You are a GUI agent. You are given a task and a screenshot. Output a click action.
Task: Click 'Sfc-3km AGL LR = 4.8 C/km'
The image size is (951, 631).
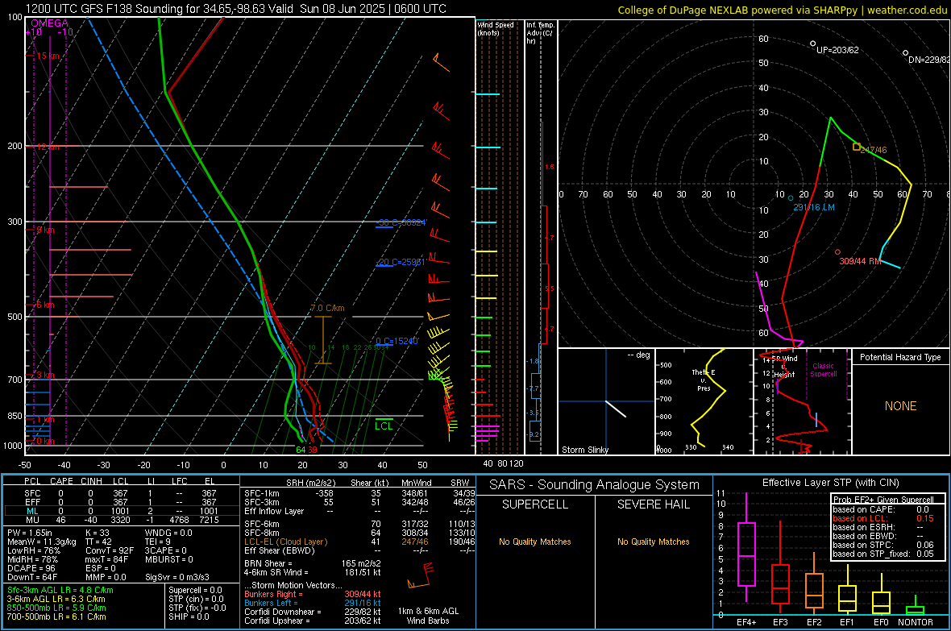pos(60,590)
